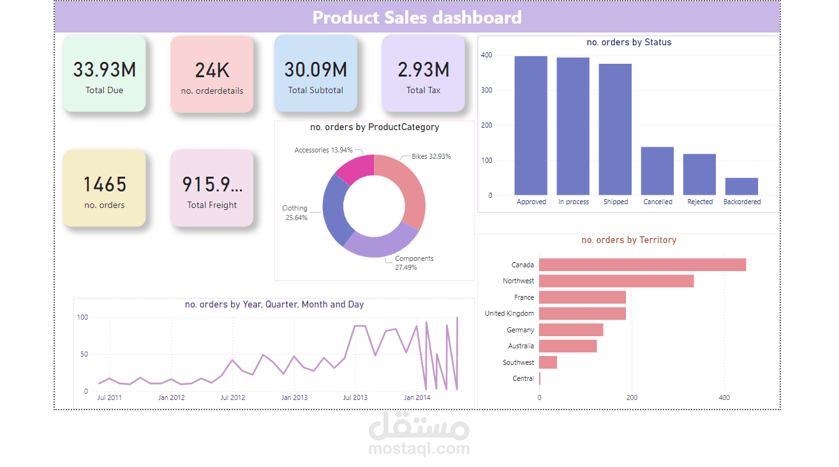Click the 'Jan 2014' axis label
The width and height of the screenshot is (839, 467).
[417, 397]
